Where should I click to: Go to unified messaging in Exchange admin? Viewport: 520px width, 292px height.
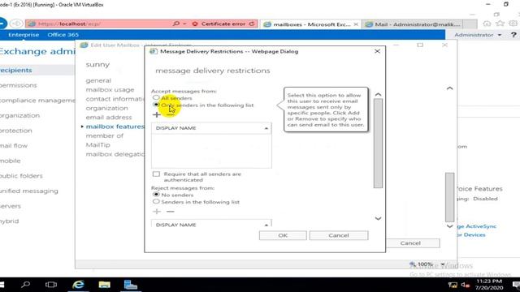[29, 191]
